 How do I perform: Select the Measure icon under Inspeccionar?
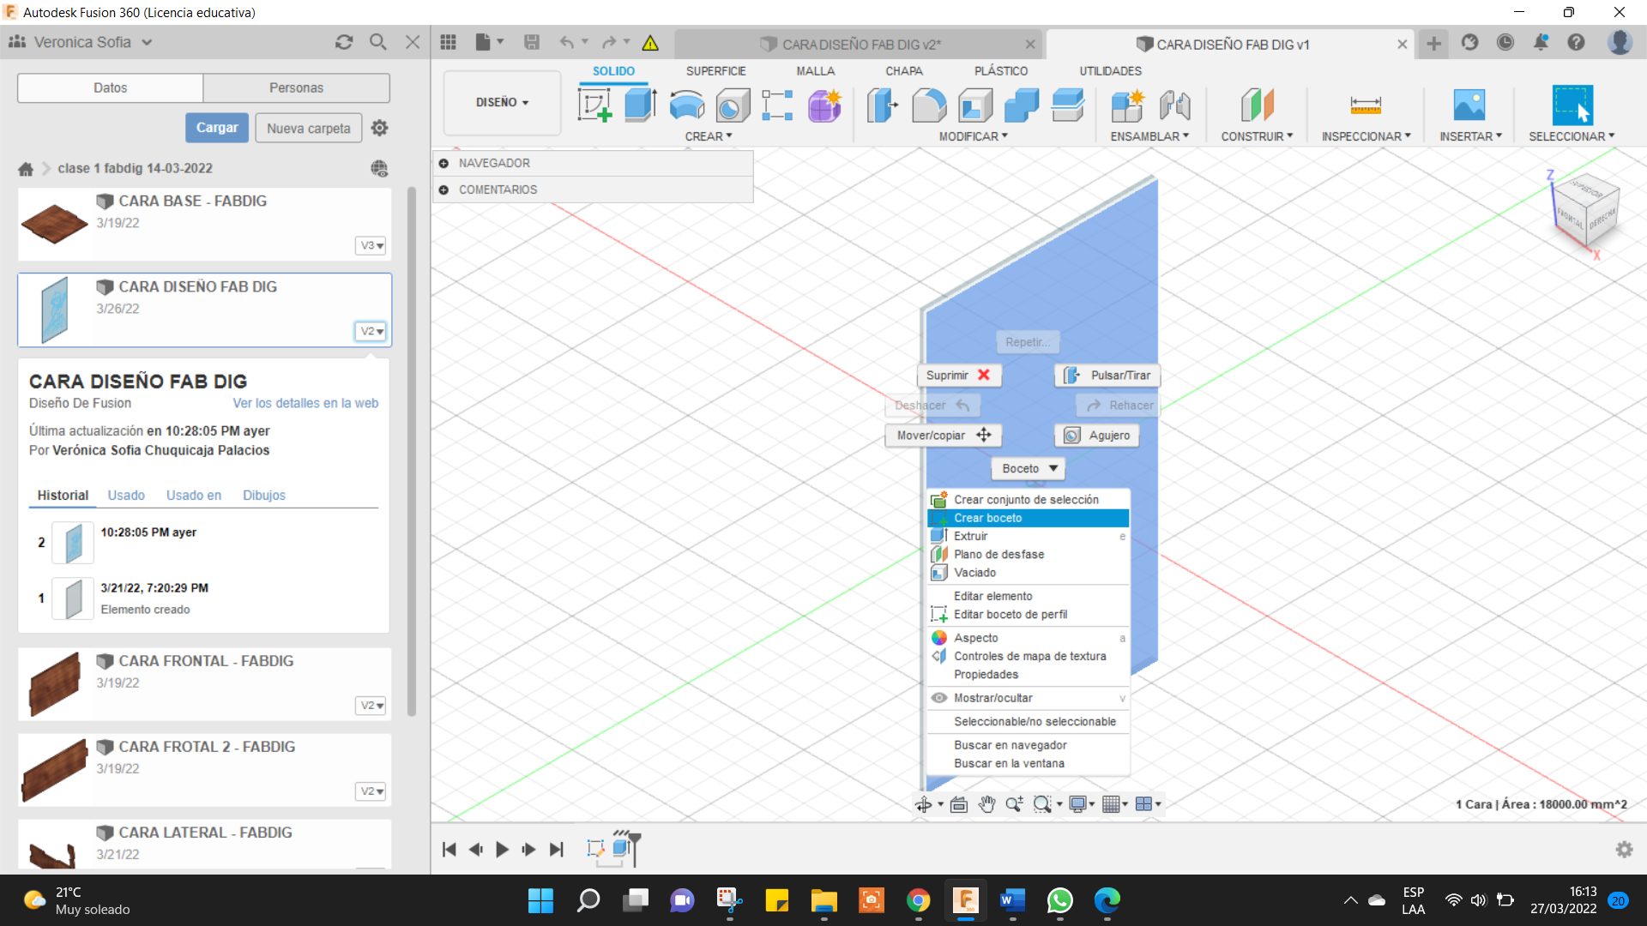click(x=1366, y=105)
